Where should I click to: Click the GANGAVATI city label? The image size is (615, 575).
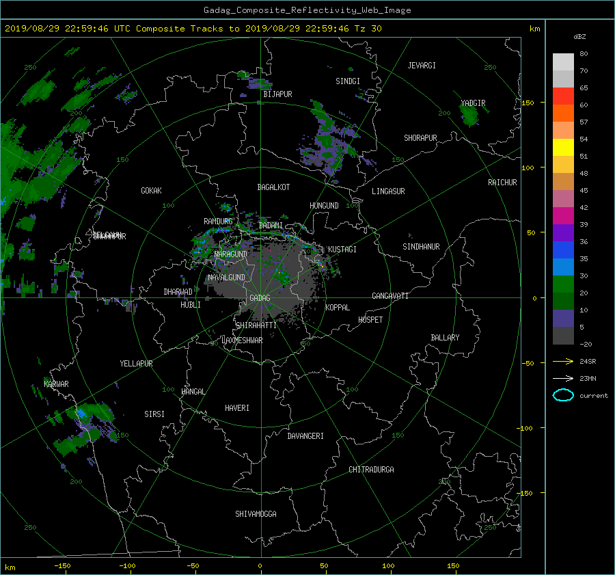[390, 295]
